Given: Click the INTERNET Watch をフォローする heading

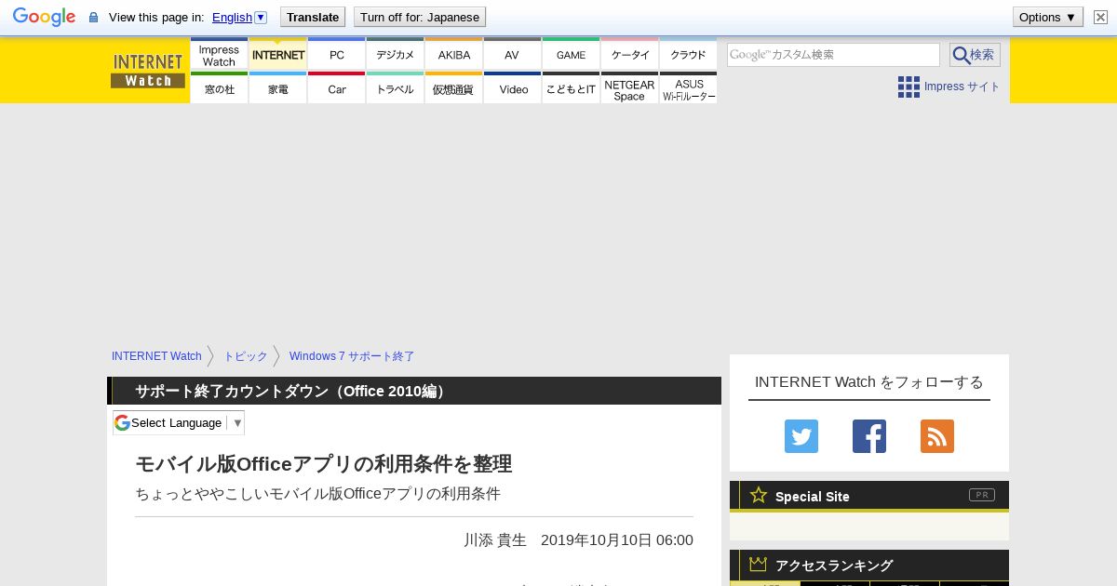Looking at the screenshot, I should point(869,381).
